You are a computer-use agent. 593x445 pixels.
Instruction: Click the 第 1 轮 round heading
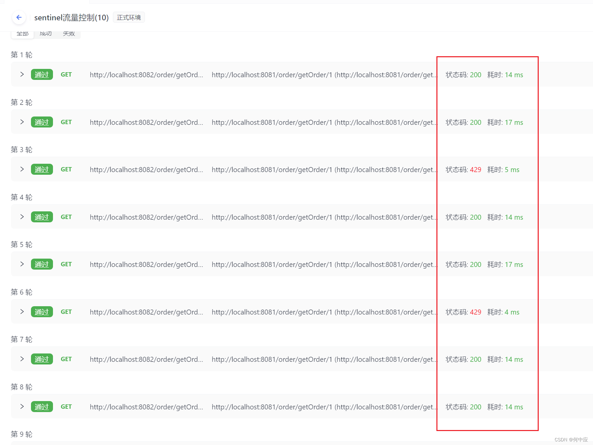(22, 55)
